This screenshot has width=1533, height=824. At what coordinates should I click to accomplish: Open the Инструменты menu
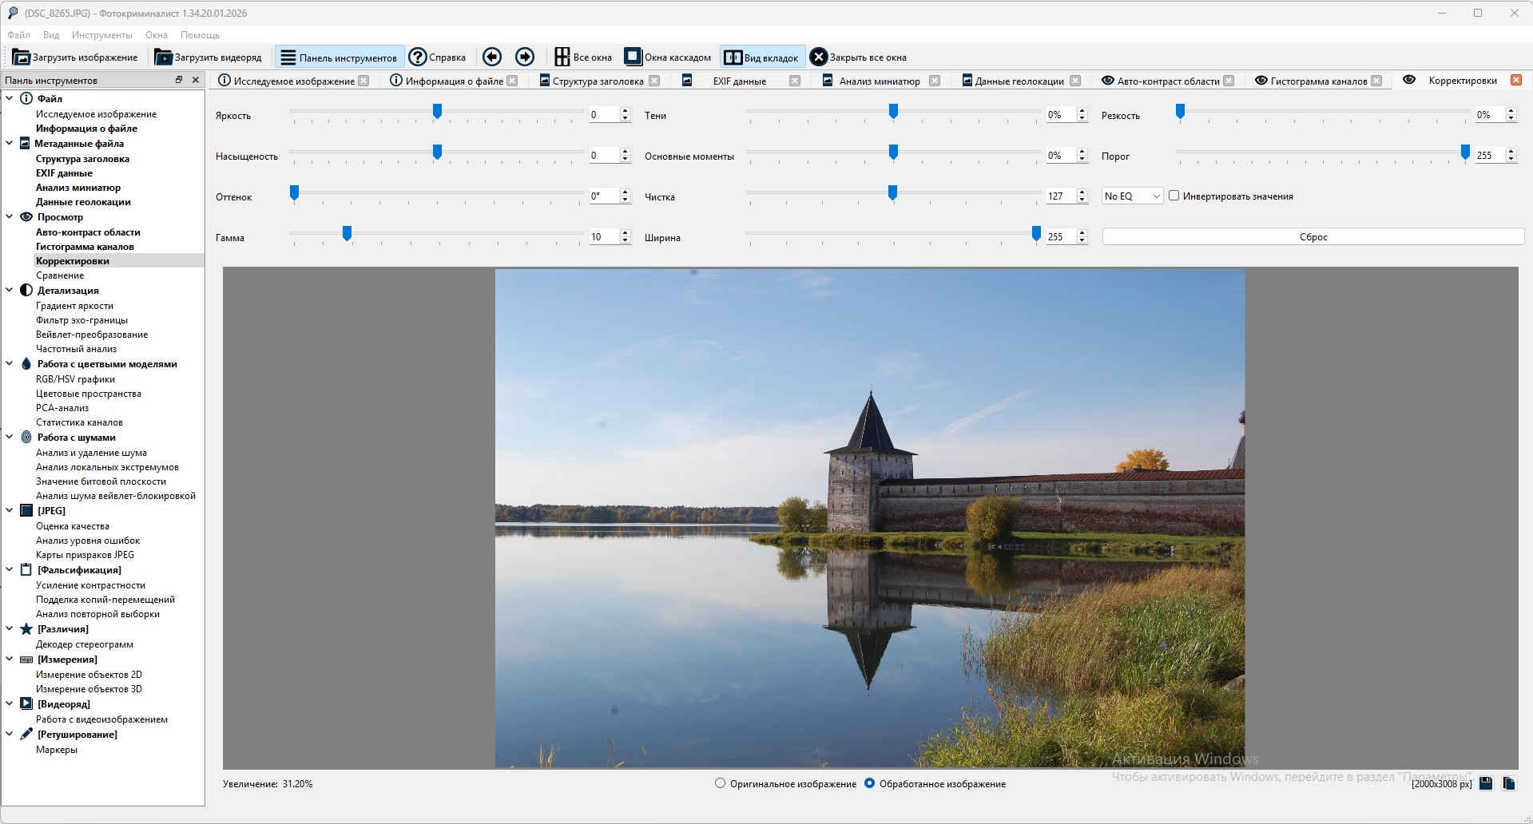pyautogui.click(x=101, y=35)
